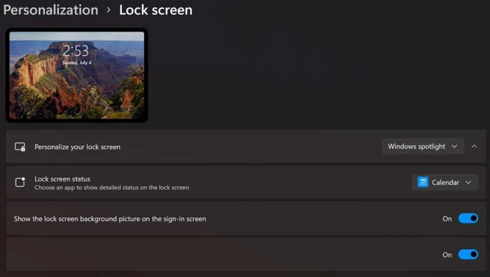Click the breadcrumb arrow after Personalization
Screen dimensions: 490x277
(x=108, y=10)
